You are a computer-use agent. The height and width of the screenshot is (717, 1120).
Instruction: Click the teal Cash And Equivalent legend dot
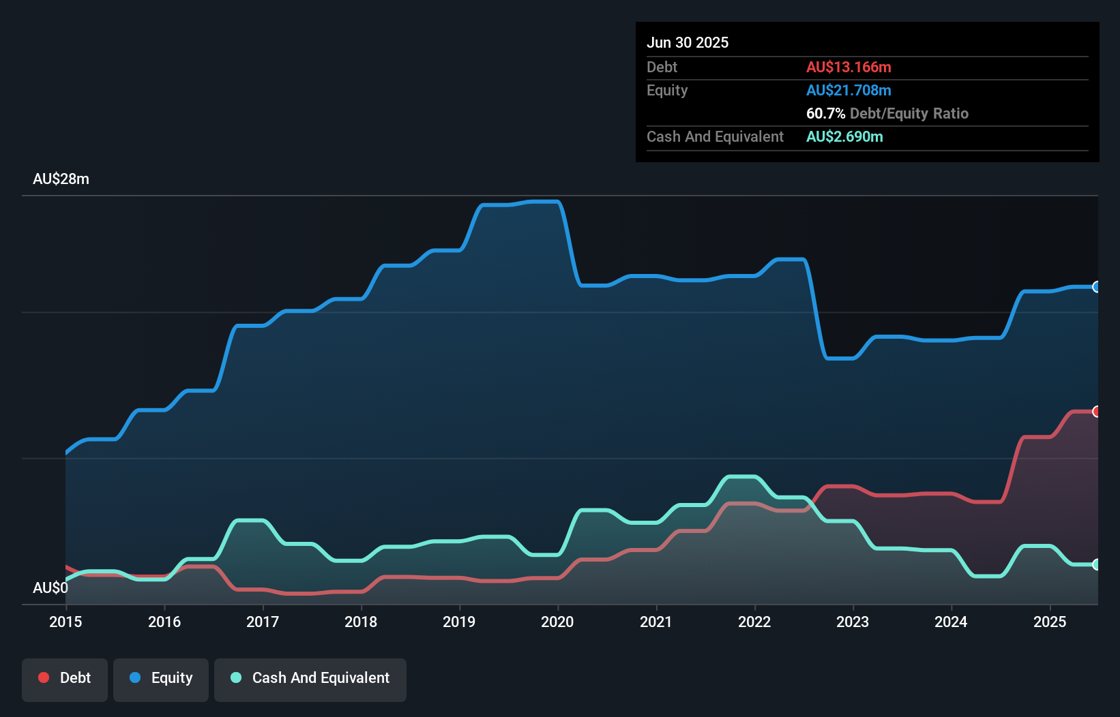tap(235, 677)
